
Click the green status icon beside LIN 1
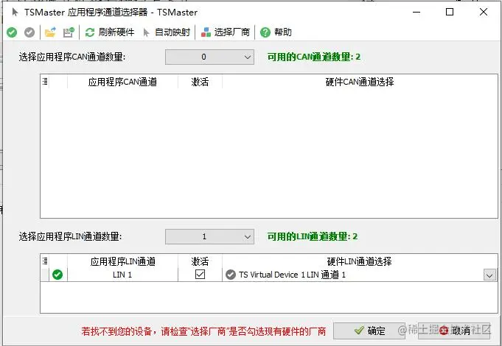57,275
